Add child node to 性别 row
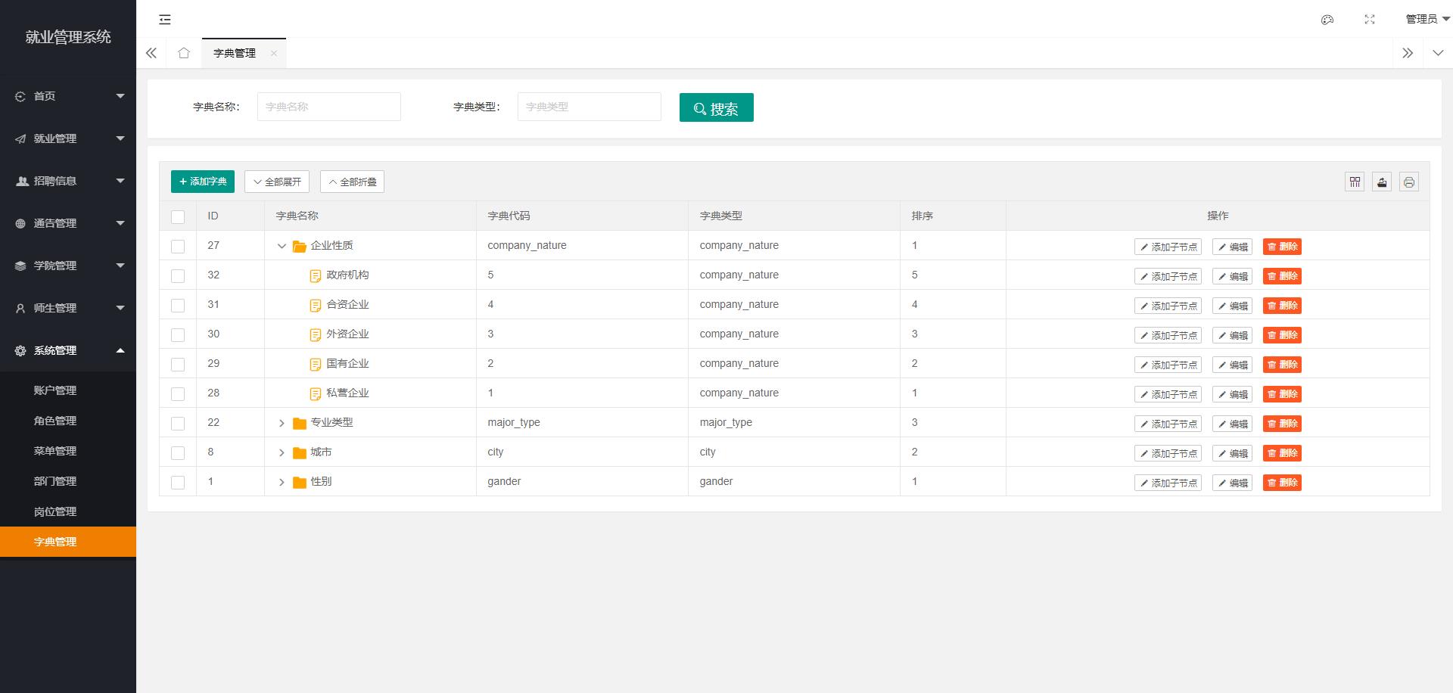The width and height of the screenshot is (1453, 693). tap(1168, 483)
